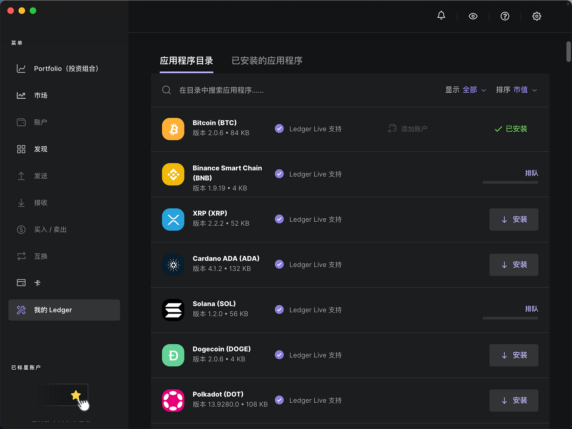Open settings gear icon
This screenshot has width=572, height=429.
click(537, 16)
